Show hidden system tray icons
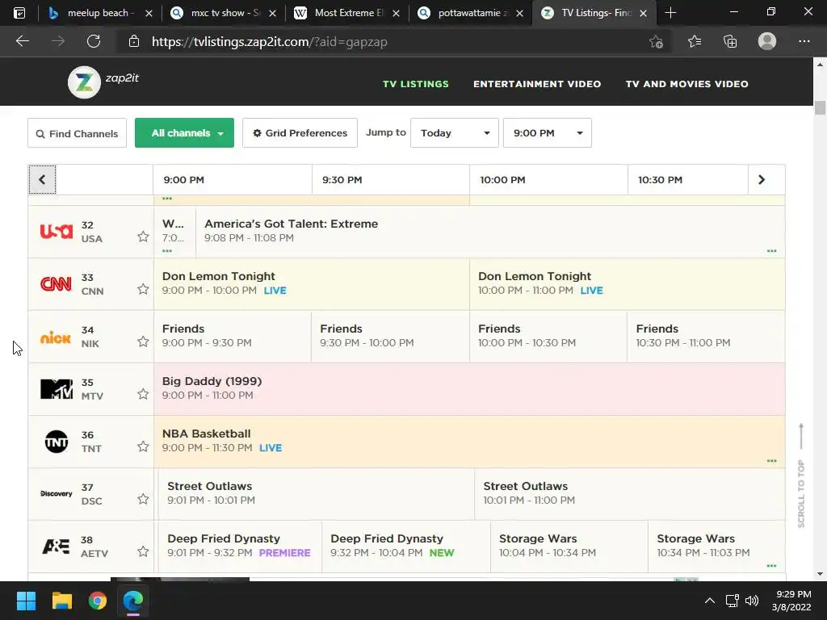This screenshot has height=620, width=827. (710, 601)
